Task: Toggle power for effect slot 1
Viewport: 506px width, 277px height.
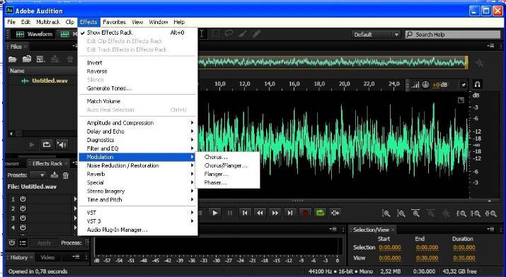Action: pos(23,199)
